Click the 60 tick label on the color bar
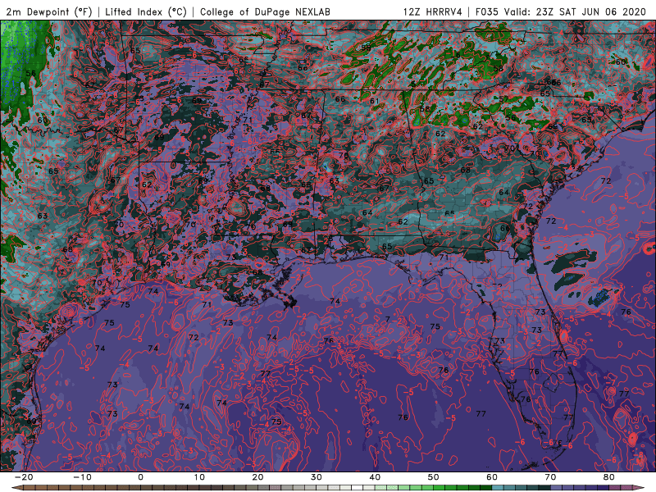Screen dimensions: 656x492 [x=492, y=477]
